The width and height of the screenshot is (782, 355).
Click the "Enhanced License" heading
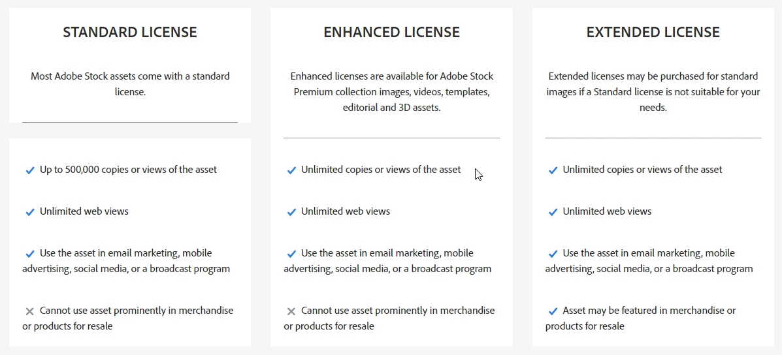point(391,32)
